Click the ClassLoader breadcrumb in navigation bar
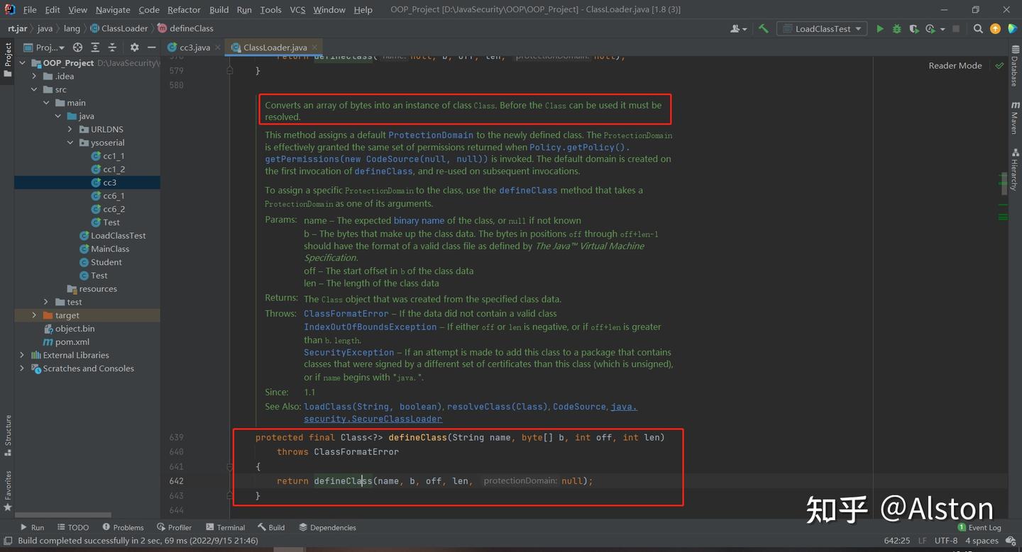The image size is (1022, 552). point(119,28)
